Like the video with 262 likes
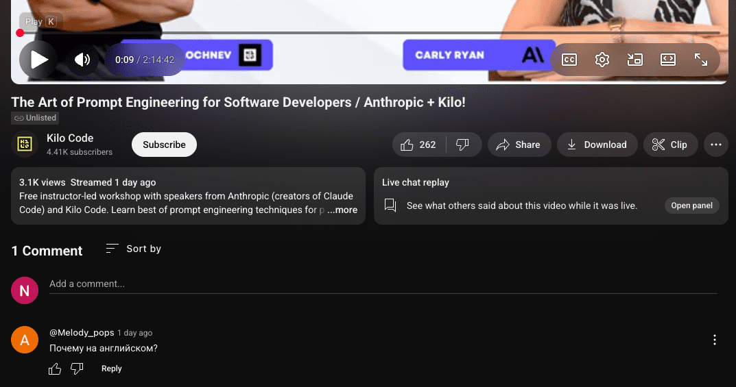 tap(419, 145)
